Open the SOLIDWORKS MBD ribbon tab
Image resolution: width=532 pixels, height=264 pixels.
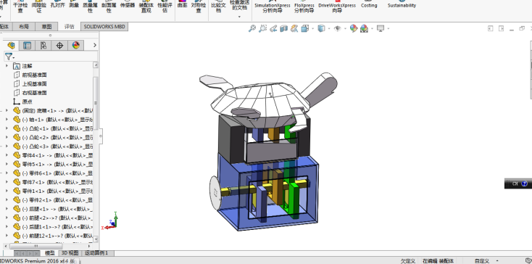click(104, 27)
